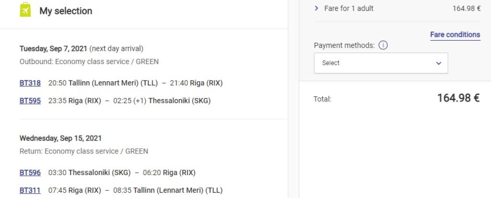Open flight BT596 details link
Image resolution: width=491 pixels, height=198 pixels.
[x=30, y=172]
